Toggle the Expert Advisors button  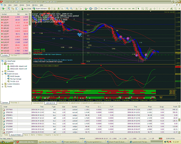tap(40, 9)
